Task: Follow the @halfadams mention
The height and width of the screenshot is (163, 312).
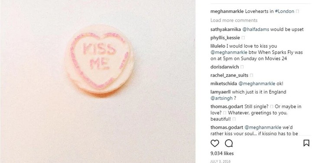Action: 256,29
